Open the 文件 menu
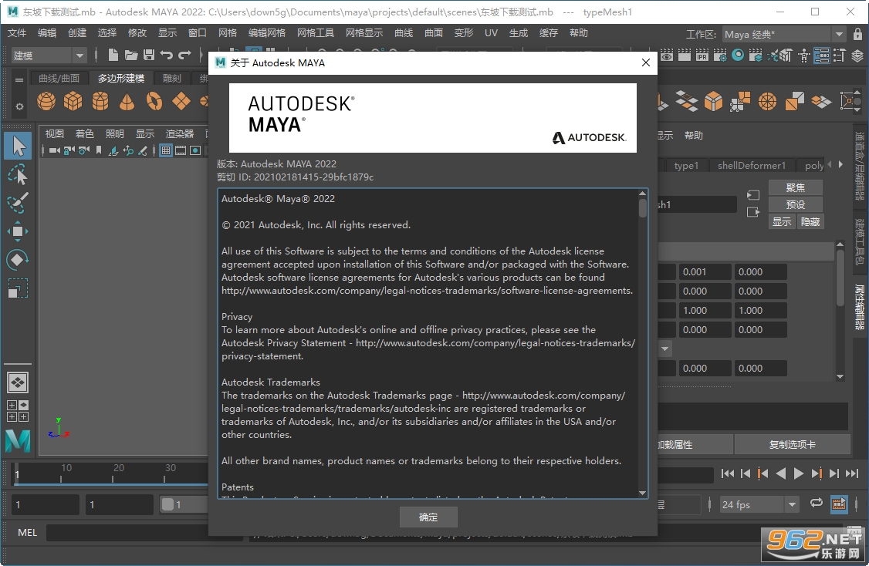 coord(17,32)
